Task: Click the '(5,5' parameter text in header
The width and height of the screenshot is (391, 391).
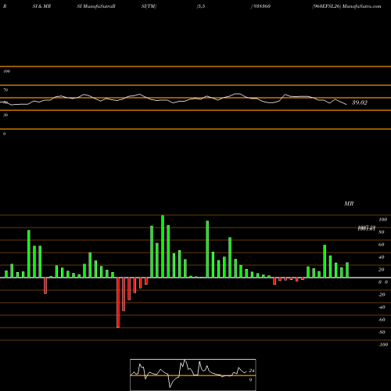Action: tap(201, 6)
